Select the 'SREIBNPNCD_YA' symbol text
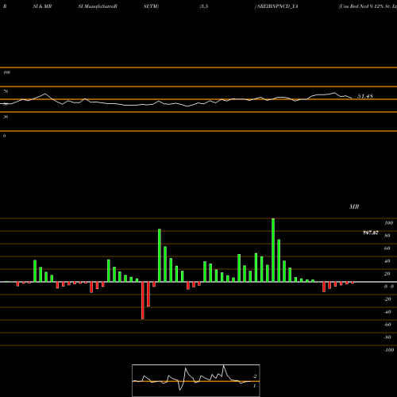397x397 pixels. click(277, 6)
